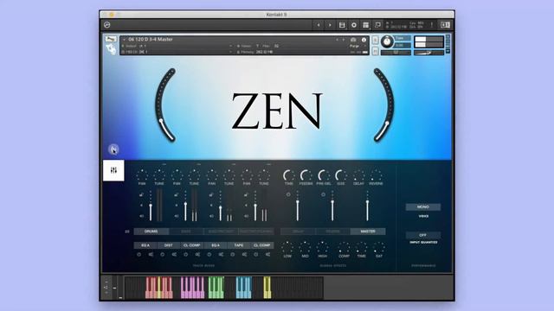Screen dimensions: 554x311
Task: Click the Kontakt logo icon in toolbar
Action: tap(107, 25)
